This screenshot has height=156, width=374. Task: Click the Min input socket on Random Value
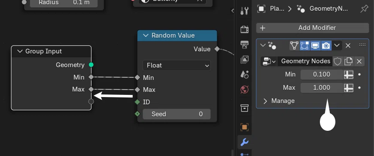tap(137, 77)
